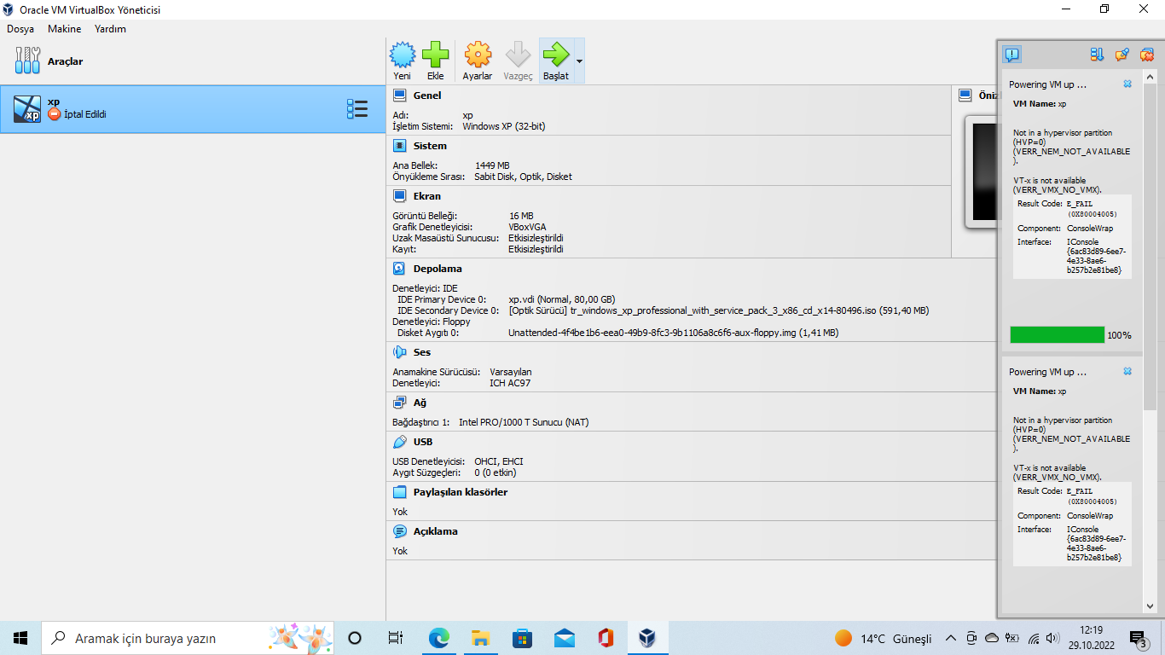The width and height of the screenshot is (1165, 655).
Task: Click the Sabit Disk, Optik, Disket boot order
Action: (x=523, y=177)
